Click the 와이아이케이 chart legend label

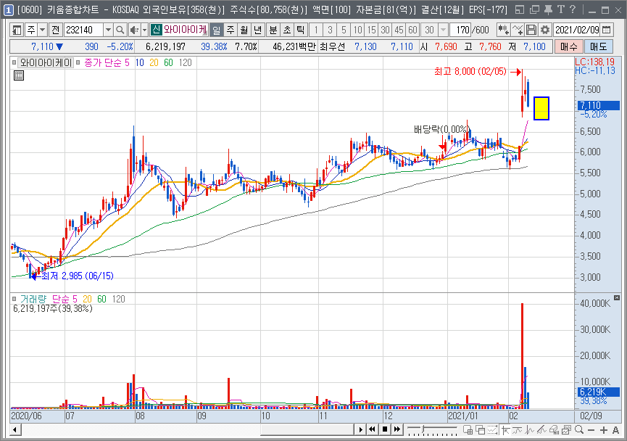[x=46, y=63]
